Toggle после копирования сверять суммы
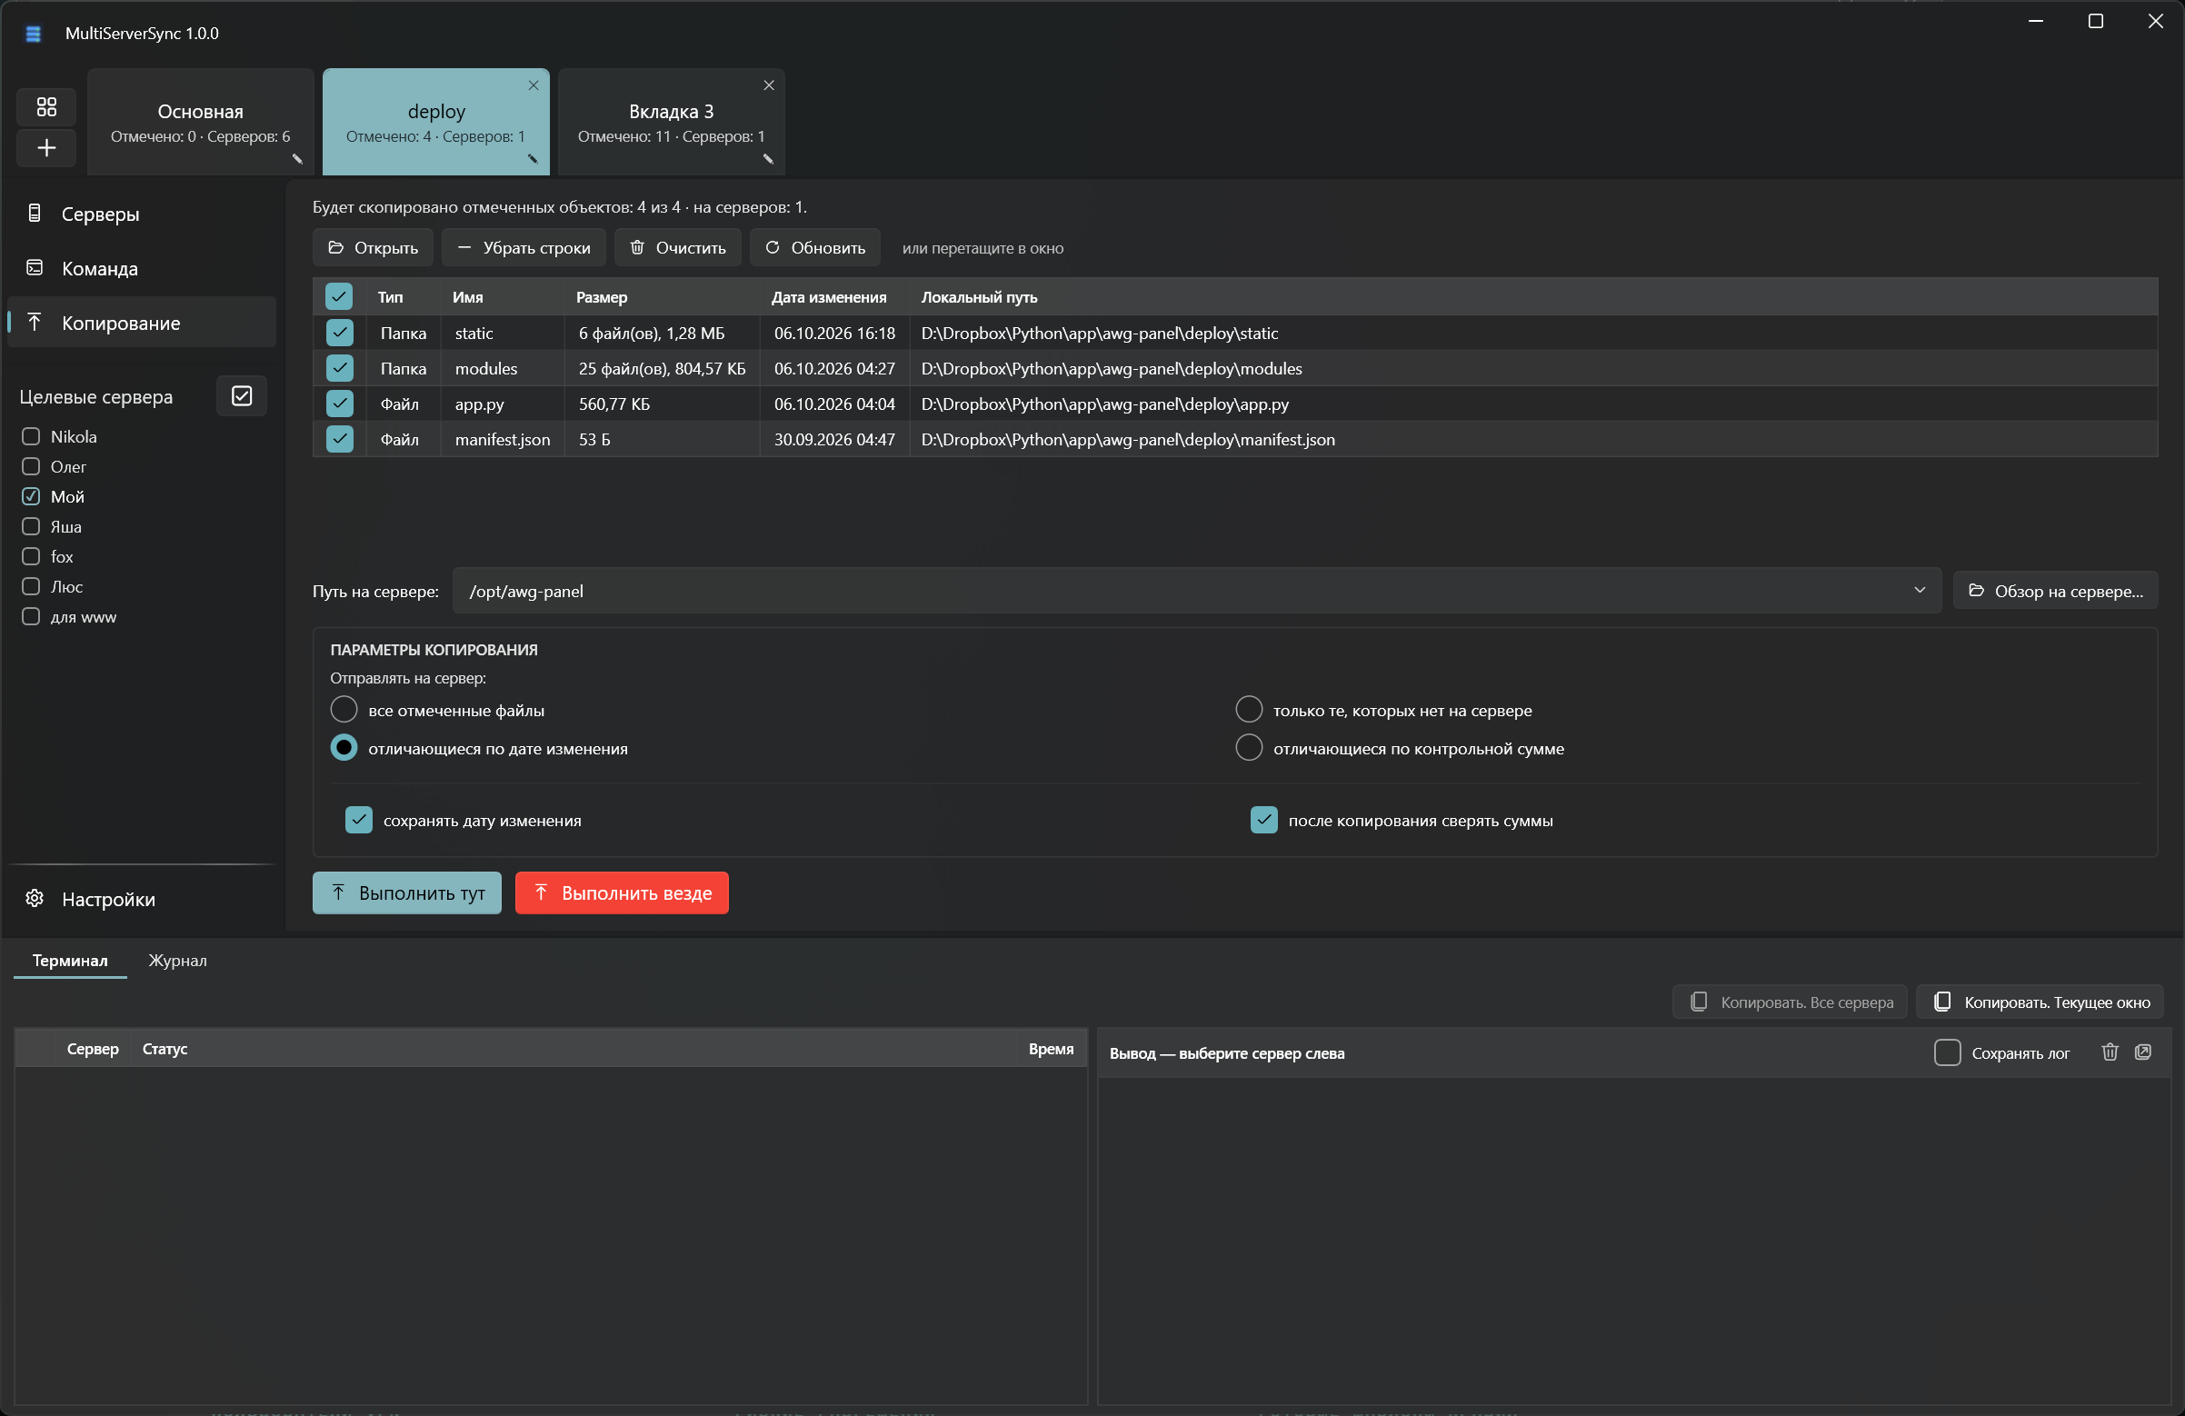2185x1416 pixels. [x=1264, y=820]
